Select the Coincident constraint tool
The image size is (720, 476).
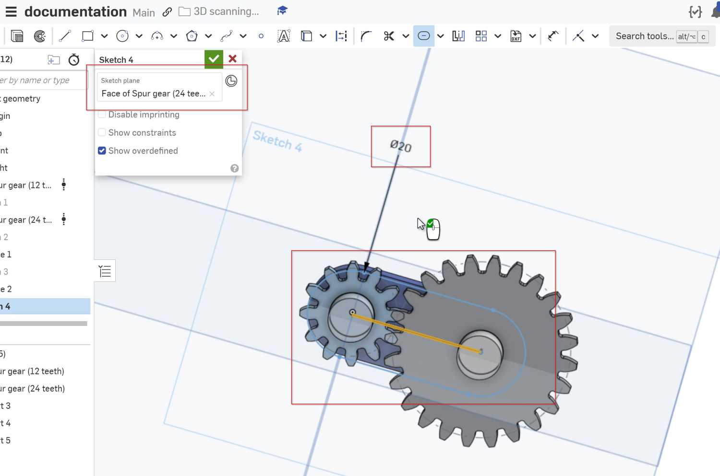578,36
